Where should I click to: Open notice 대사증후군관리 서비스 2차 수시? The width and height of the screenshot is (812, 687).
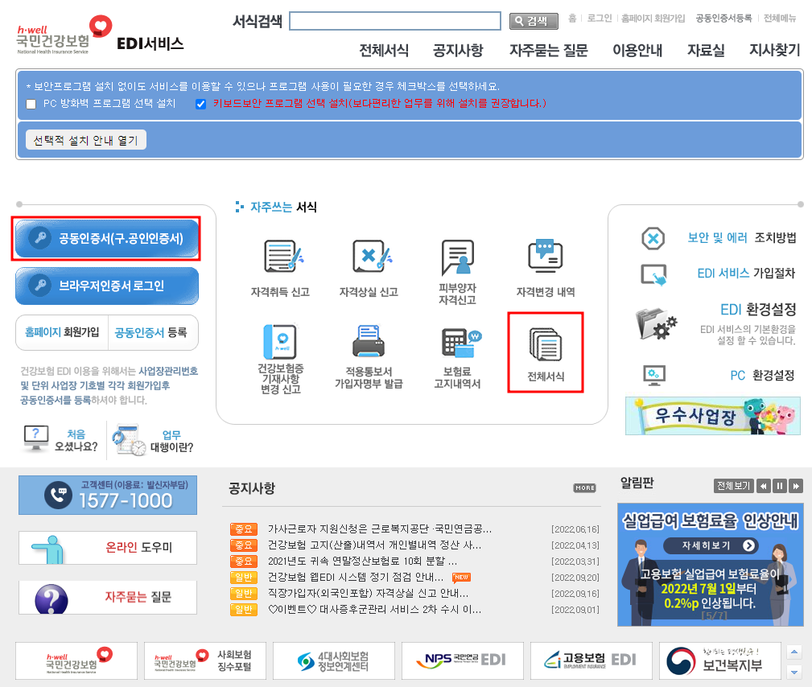374,609
